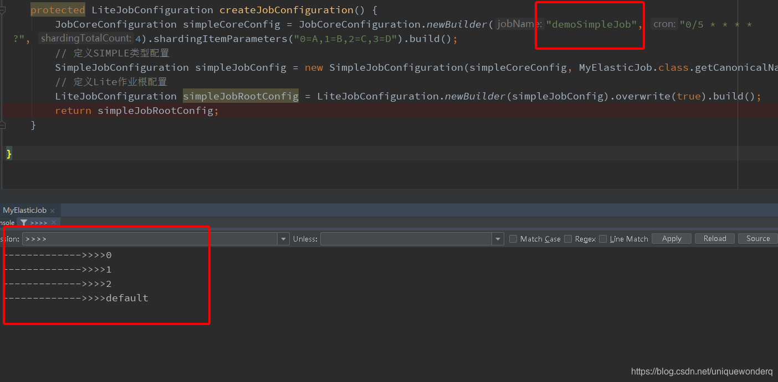Collapse the createJobConfiguration method fold marker

pyautogui.click(x=3, y=10)
